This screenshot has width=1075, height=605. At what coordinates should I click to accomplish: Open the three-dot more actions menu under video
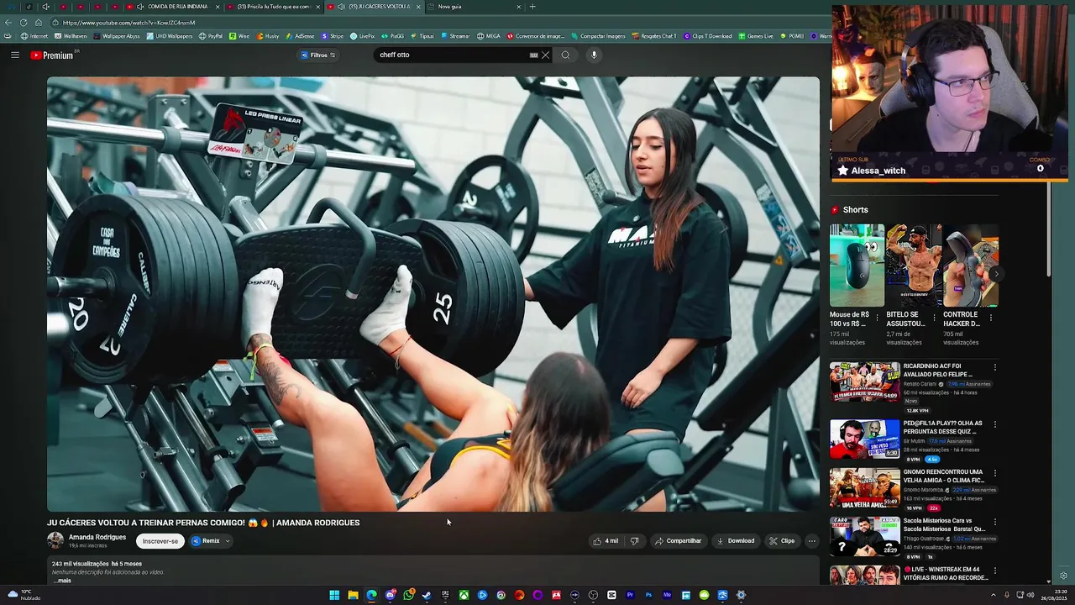(812, 541)
